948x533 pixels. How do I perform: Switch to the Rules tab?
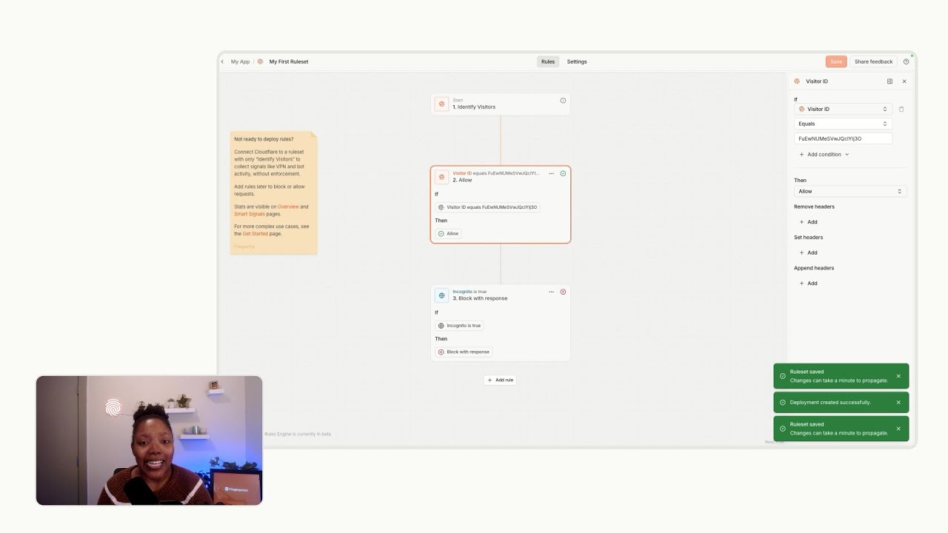coord(548,61)
